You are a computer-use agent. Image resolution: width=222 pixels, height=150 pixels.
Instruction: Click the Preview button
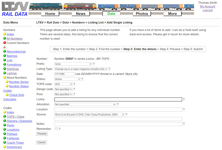click(x=42, y=134)
